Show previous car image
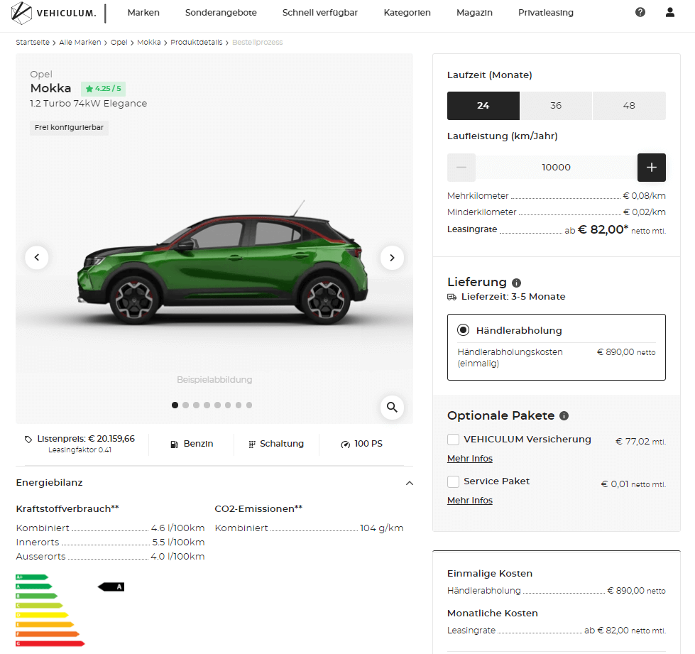This screenshot has width=695, height=654. 37,257
